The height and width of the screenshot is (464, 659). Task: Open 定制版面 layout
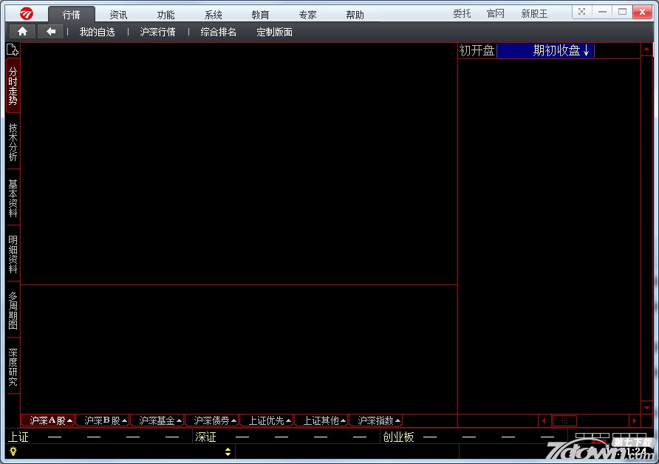coord(274,32)
